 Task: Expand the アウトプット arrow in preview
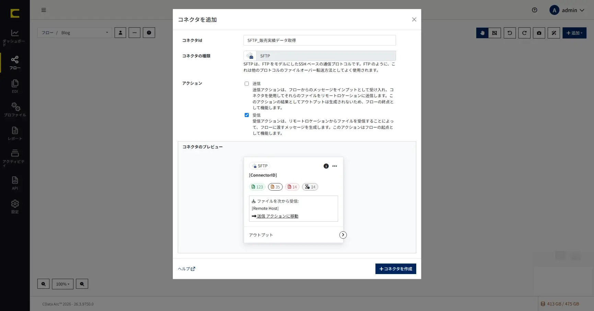(343, 235)
